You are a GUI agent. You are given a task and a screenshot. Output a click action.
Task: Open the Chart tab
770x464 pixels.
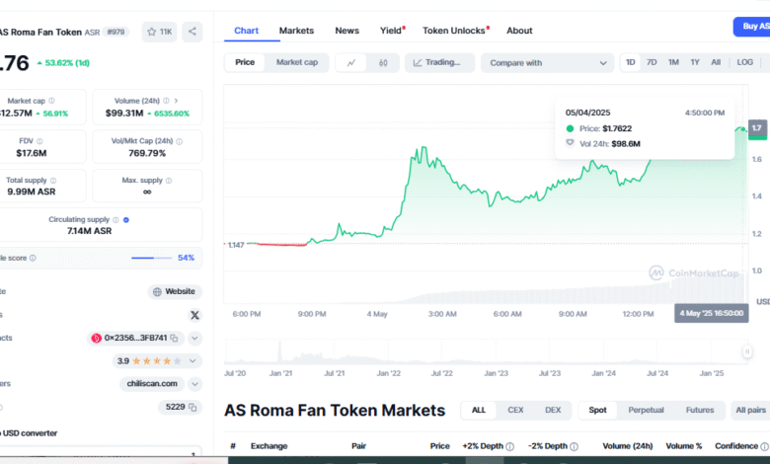246,31
